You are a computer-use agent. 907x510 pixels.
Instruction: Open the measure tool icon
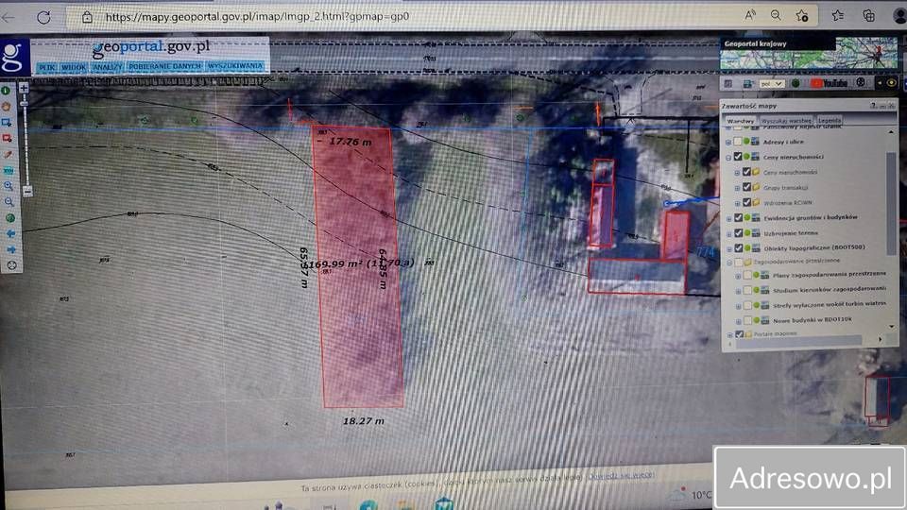point(9,171)
